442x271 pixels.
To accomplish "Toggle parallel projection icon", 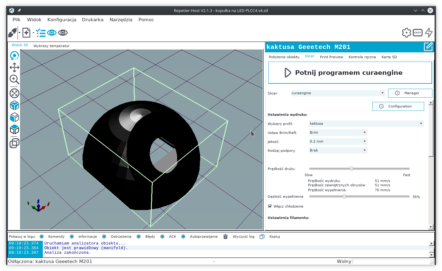I will pyautogui.click(x=14, y=143).
